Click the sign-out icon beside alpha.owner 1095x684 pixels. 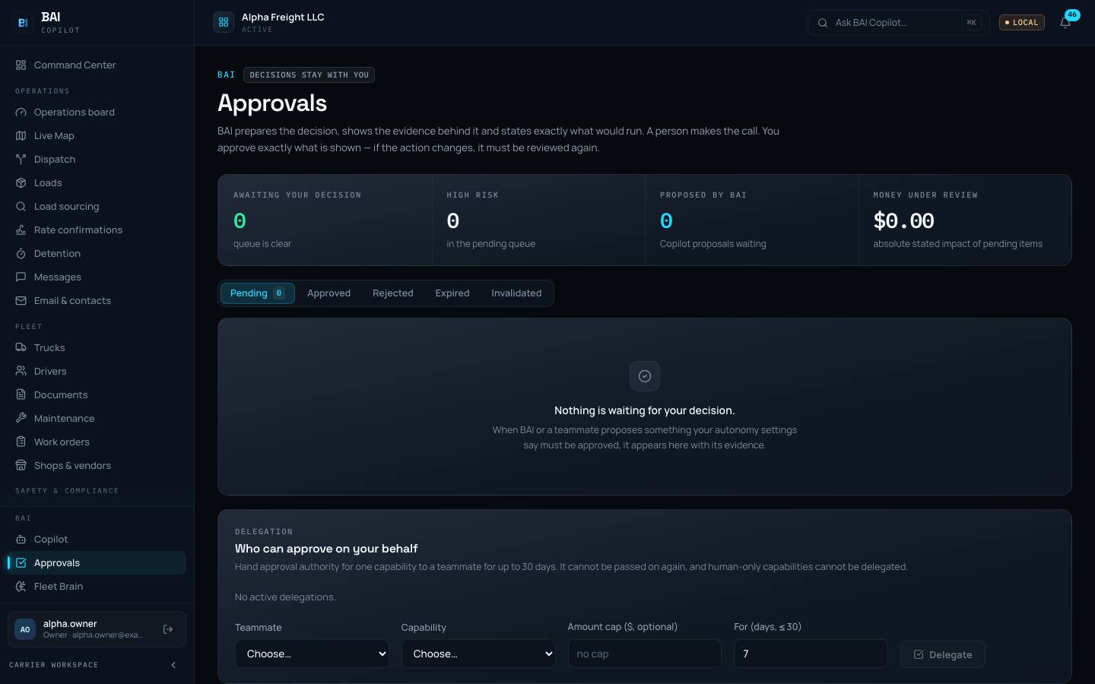tap(168, 629)
